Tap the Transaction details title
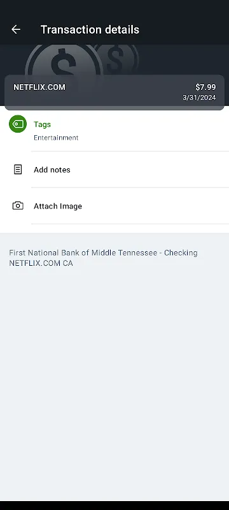 click(x=90, y=29)
